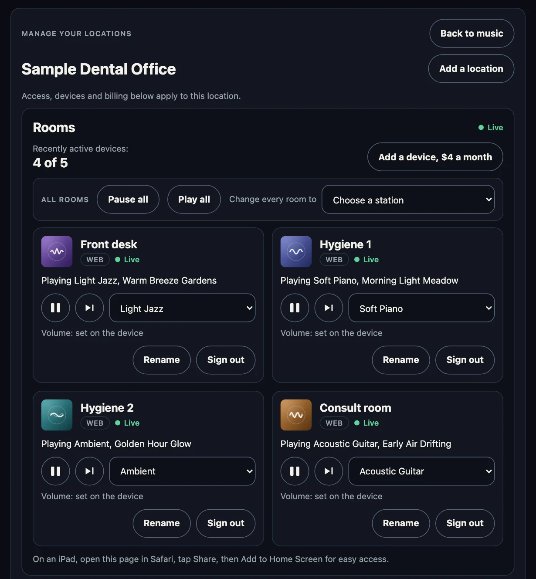Click 'Volume: set on the device' under Hygiene 2
The image size is (536, 579).
point(92,496)
